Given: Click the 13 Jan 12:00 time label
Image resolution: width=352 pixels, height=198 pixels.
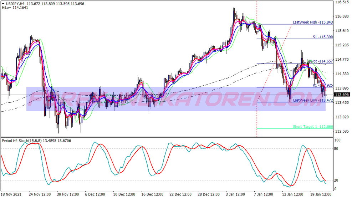Looking at the screenshot, I should point(292,194).
